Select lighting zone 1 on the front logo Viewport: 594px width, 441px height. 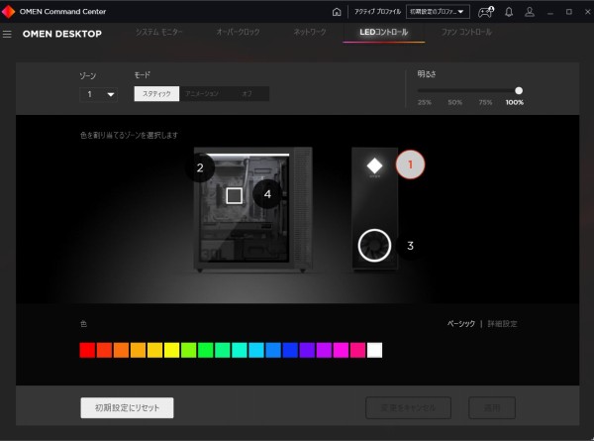click(410, 165)
